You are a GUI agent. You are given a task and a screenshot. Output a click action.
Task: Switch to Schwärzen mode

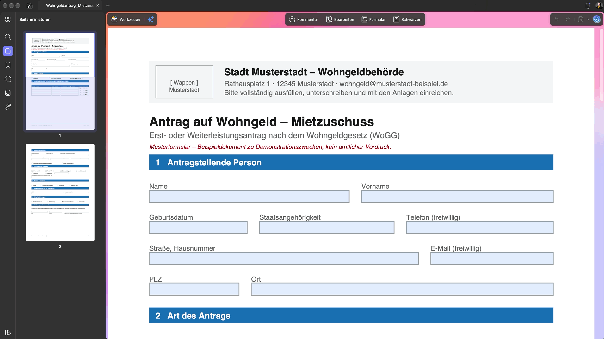(x=407, y=20)
